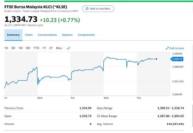The height and width of the screenshot is (133, 193).
Task: Click the Avg. Volume label
Action: (x=105, y=124)
